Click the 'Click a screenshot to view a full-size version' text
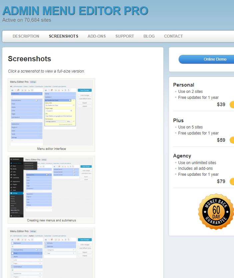The image size is (234, 278). click(x=46, y=71)
